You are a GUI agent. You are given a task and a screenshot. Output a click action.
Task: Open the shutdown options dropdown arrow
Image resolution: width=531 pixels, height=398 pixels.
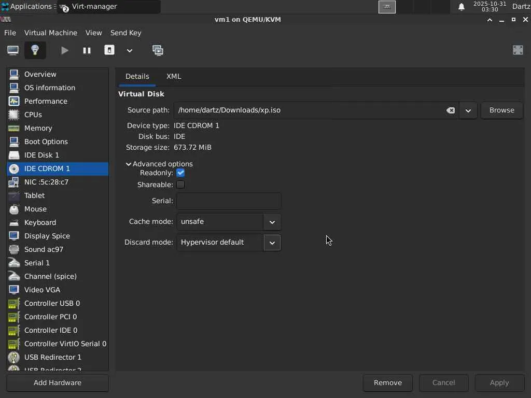coord(130,50)
